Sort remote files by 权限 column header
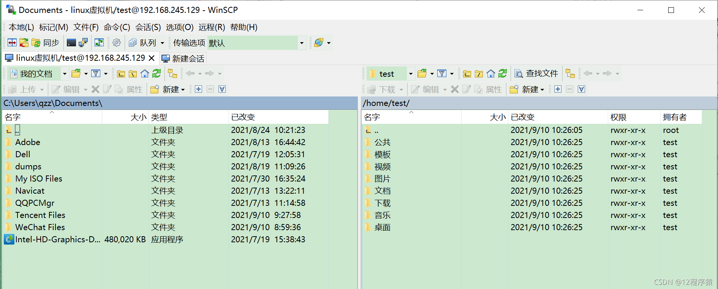Screen dimensions: 718x289 pos(634,117)
